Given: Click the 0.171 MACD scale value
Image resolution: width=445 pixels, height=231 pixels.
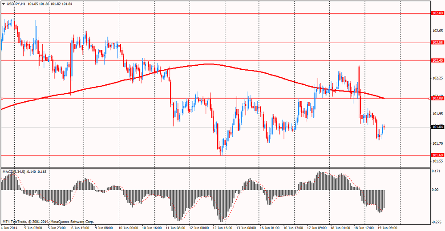Looking at the screenshot, I should (x=435, y=171).
